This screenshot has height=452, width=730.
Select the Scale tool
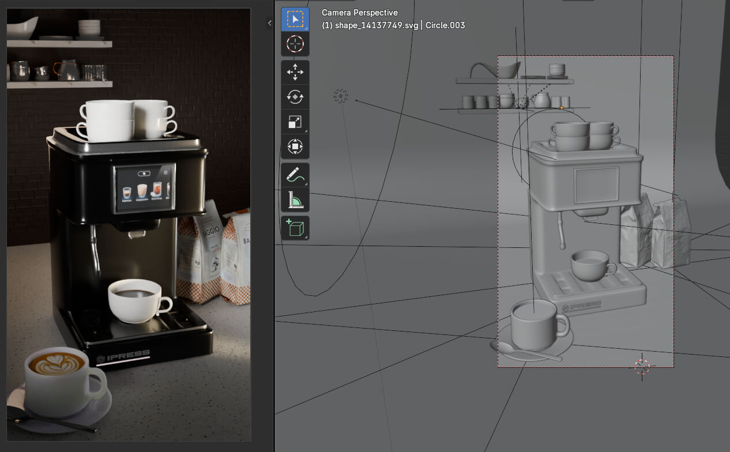295,122
